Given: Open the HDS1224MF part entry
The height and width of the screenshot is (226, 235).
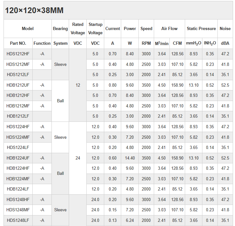Looking at the screenshot, I should coord(18,137).
